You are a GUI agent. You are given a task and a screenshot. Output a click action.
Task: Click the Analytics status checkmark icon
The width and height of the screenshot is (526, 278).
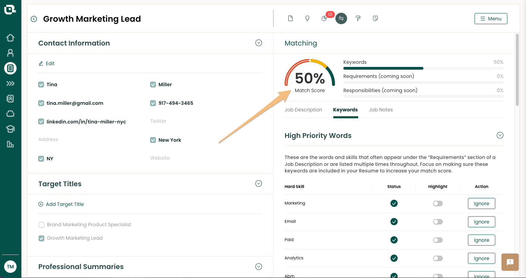click(394, 258)
